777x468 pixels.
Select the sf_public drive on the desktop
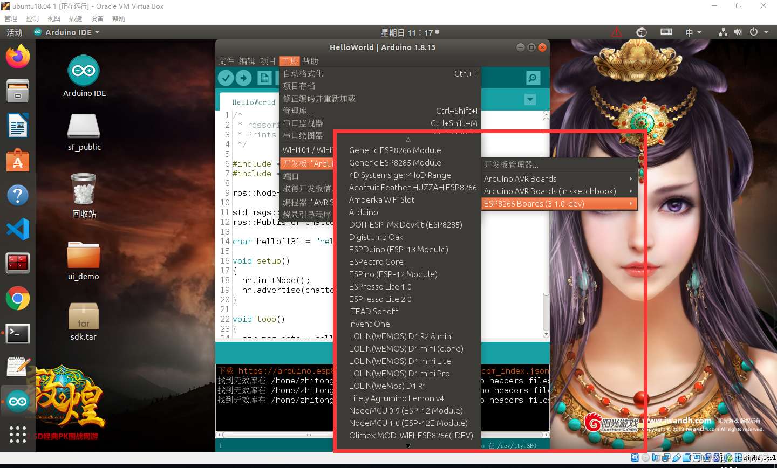pyautogui.click(x=84, y=132)
